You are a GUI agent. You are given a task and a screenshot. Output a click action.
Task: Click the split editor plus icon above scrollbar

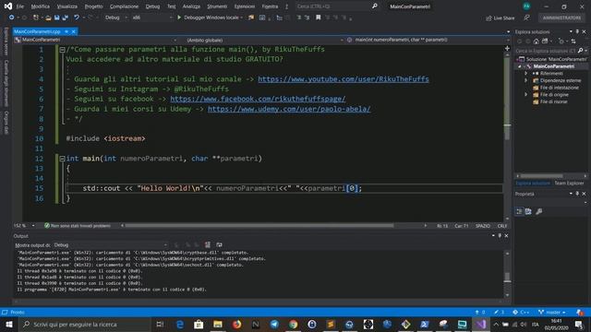(x=507, y=48)
